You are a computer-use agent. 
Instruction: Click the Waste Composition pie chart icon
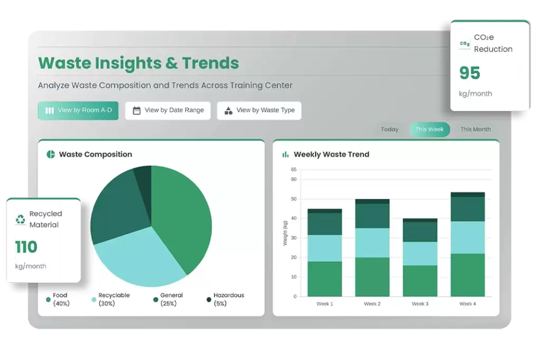pyautogui.click(x=50, y=154)
